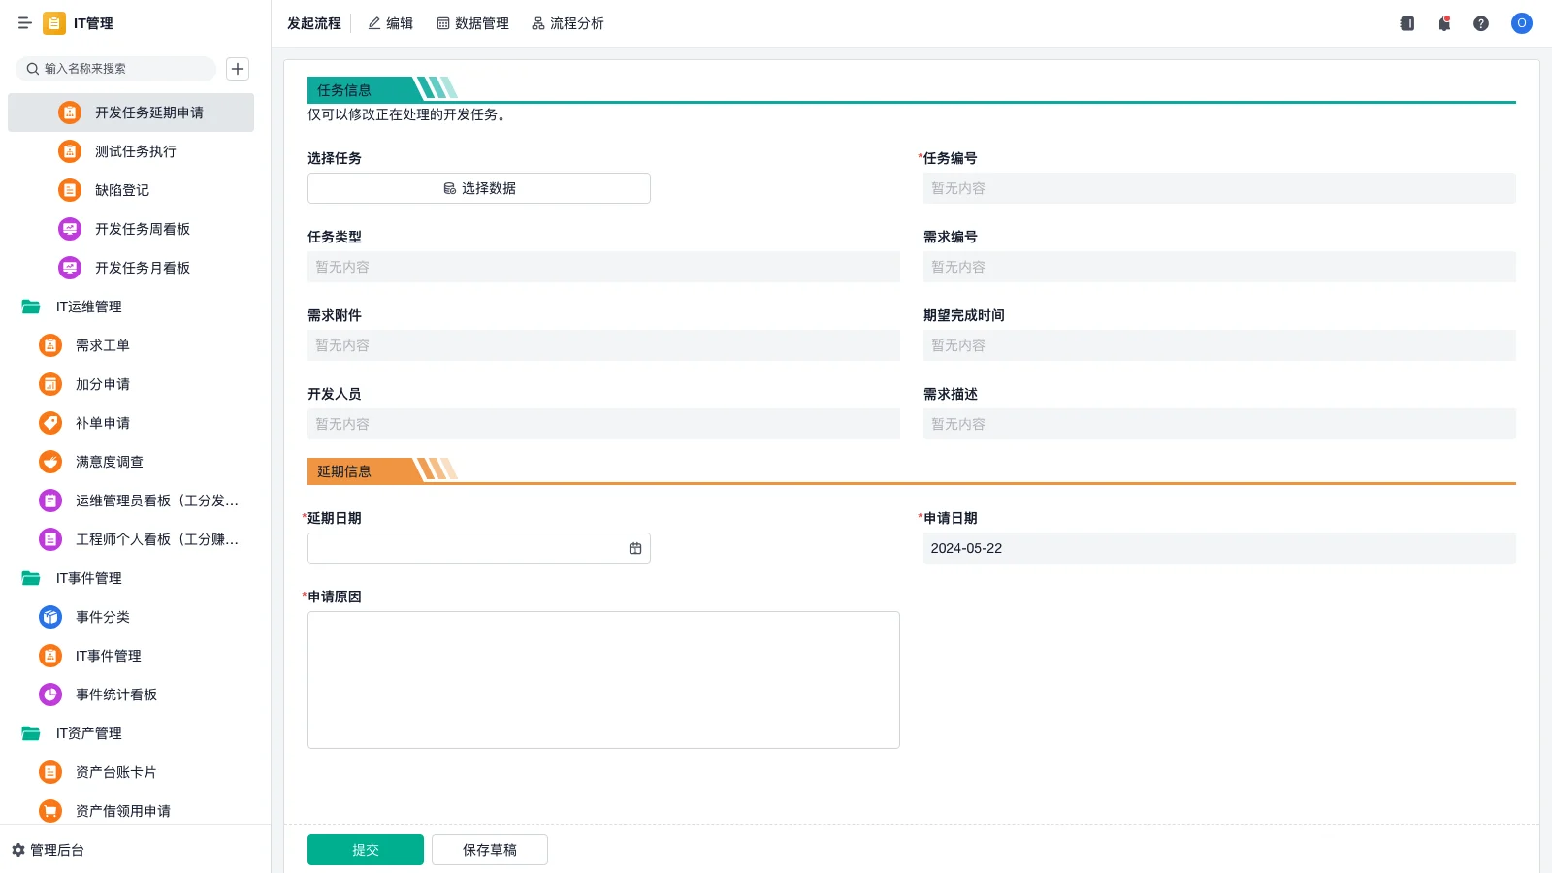
Task: Expand or collapse the IT资产管理 folder
Action: pyautogui.click(x=31, y=733)
